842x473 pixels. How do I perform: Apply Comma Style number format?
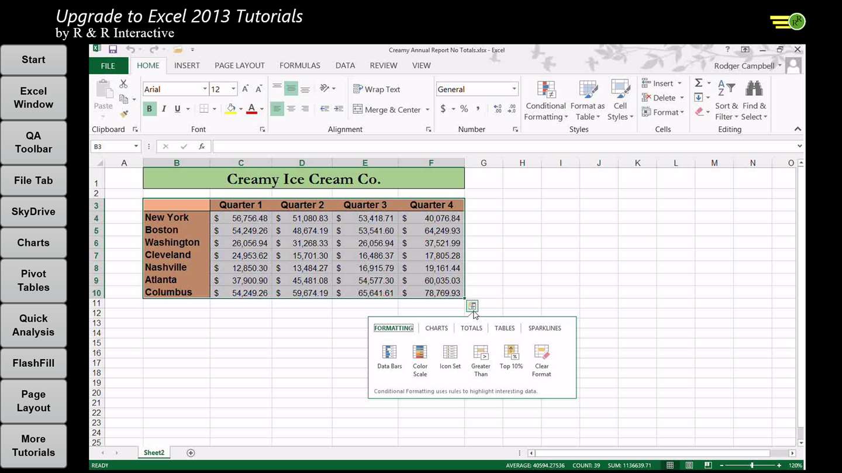click(x=478, y=109)
